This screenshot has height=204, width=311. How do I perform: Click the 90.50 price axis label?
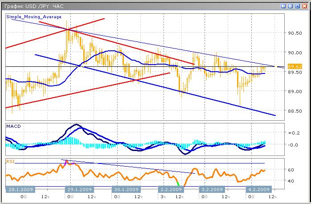tap(295, 33)
